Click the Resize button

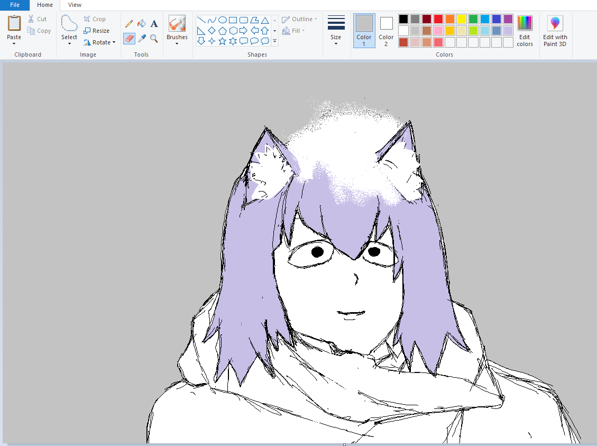click(97, 31)
